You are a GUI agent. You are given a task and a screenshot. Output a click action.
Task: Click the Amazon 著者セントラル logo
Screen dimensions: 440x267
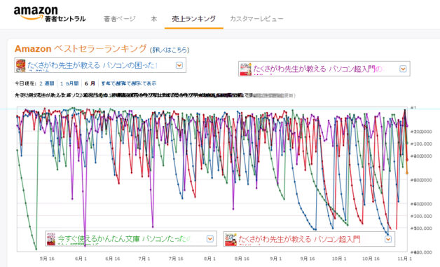tap(50, 14)
